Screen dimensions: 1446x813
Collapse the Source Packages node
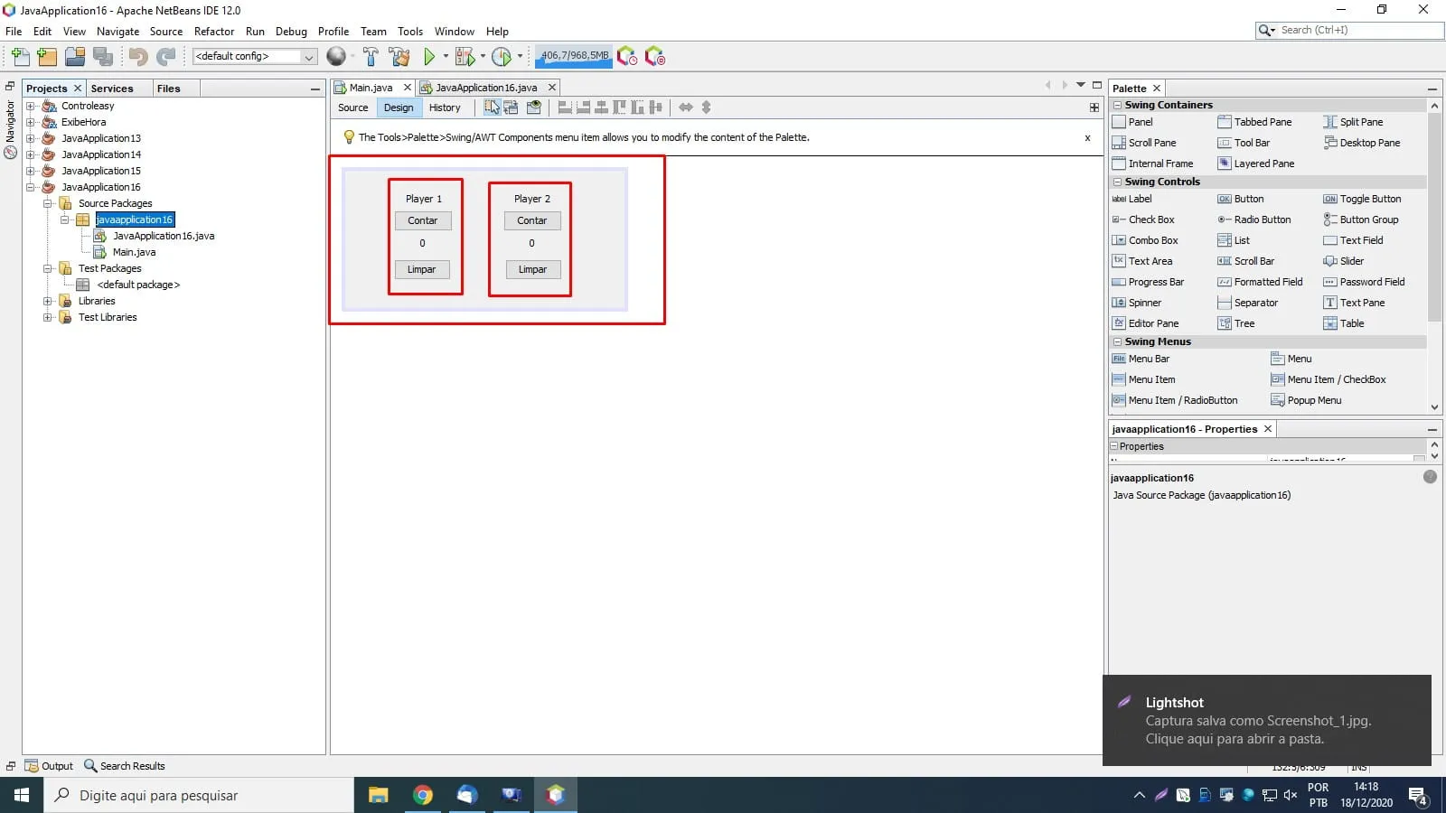[x=48, y=203]
